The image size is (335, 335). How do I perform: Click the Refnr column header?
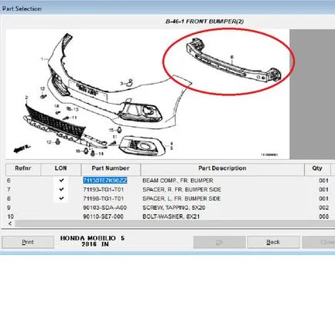(x=23, y=169)
